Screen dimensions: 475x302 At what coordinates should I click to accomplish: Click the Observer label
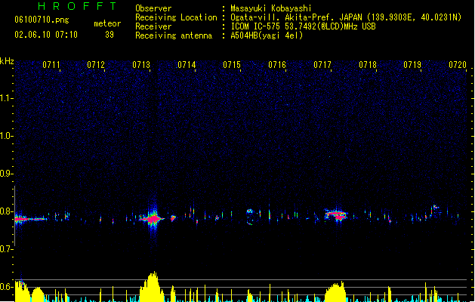pyautogui.click(x=153, y=8)
